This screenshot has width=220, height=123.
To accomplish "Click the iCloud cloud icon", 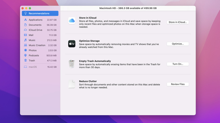I will tap(72, 20).
